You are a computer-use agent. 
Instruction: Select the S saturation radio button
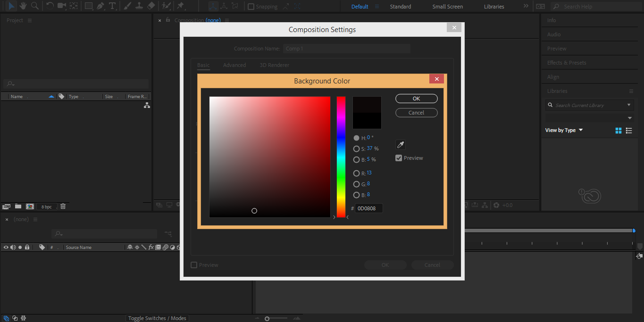357,149
